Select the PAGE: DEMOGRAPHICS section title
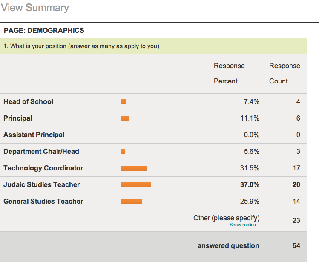This screenshot has height=262, width=319. pyautogui.click(x=44, y=31)
